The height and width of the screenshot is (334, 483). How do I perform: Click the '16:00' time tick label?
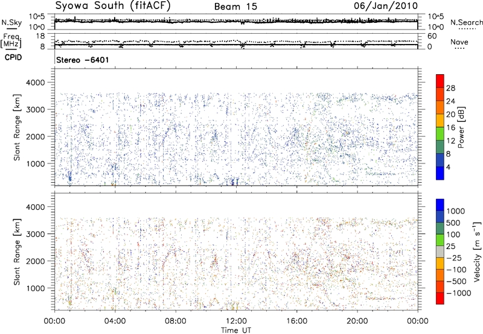point(296,321)
